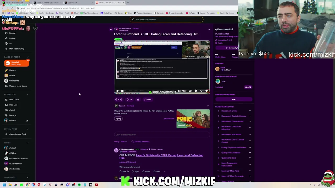Expand rule 5 Harassment: Speculation
This screenshot has width=335, height=188.
(250, 134)
